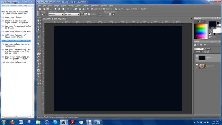Open the Effects menu
222x125 pixels.
(x=71, y=6)
